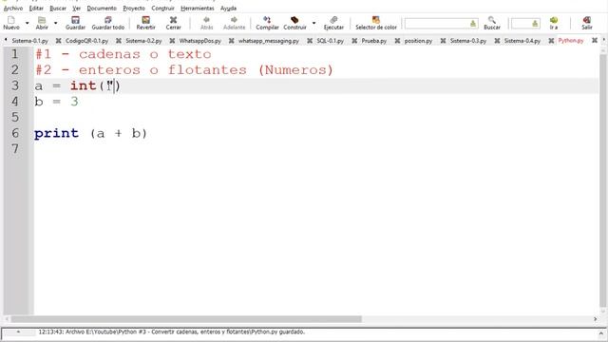This screenshot has height=342, width=608.
Task: Create a new file with Nuevo
Action: tap(11, 23)
